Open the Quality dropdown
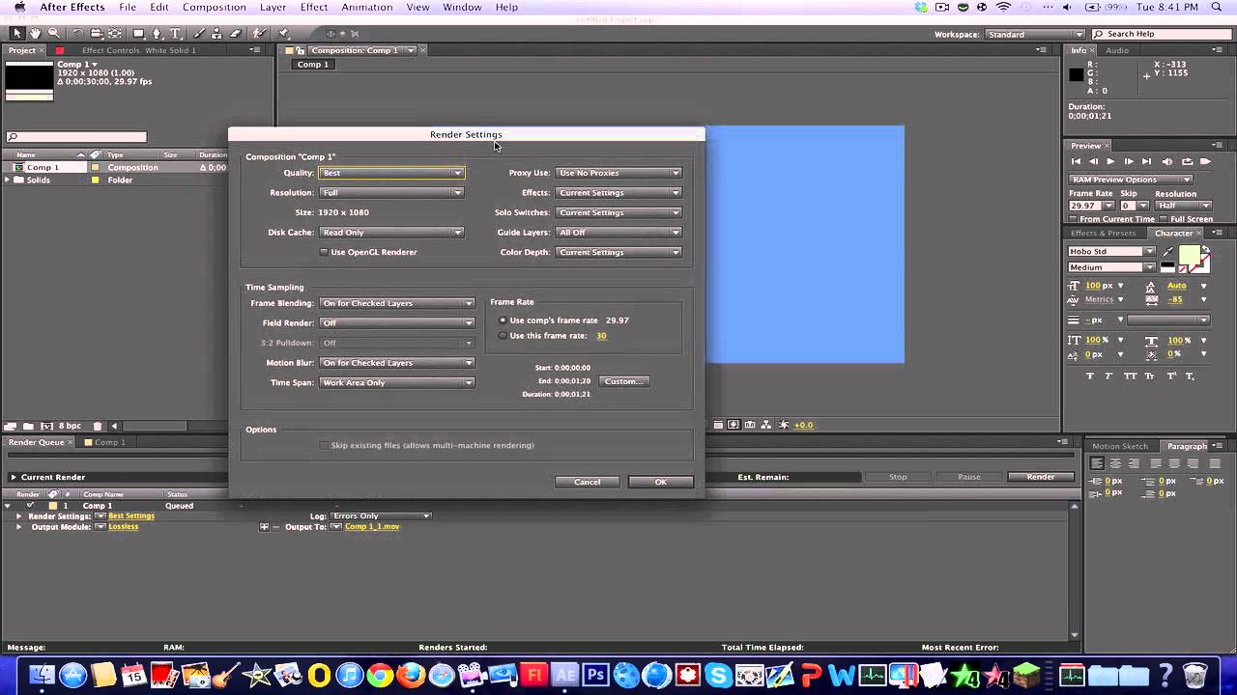 click(x=391, y=173)
